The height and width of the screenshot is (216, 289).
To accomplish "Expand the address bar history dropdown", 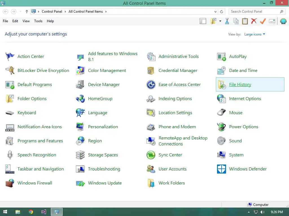I will [215, 12].
